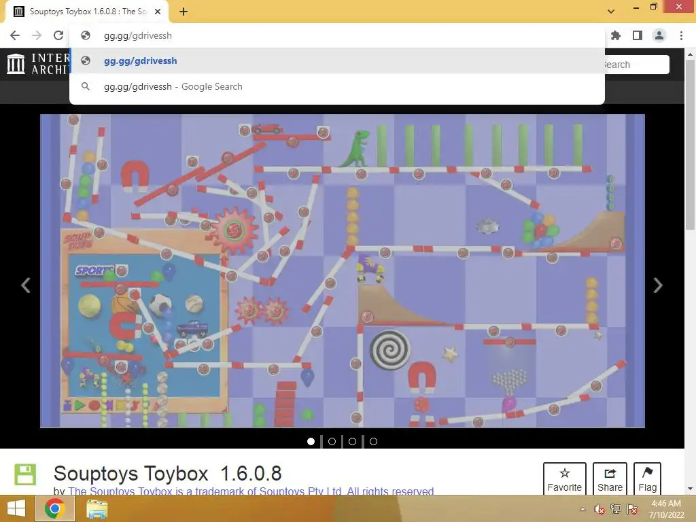Click the Souptoys Toybox screenshot image
The image size is (696, 522).
click(343, 271)
